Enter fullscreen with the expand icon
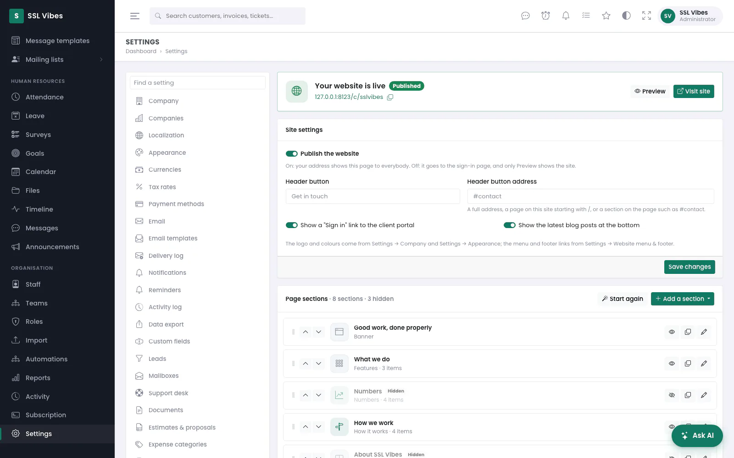 pyautogui.click(x=646, y=16)
